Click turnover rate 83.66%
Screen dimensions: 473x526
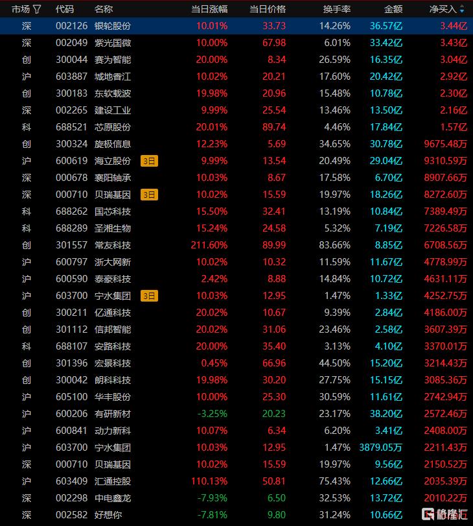point(334,245)
